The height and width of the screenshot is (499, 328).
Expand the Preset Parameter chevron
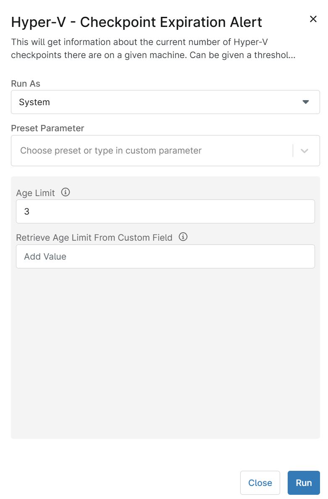(x=304, y=151)
